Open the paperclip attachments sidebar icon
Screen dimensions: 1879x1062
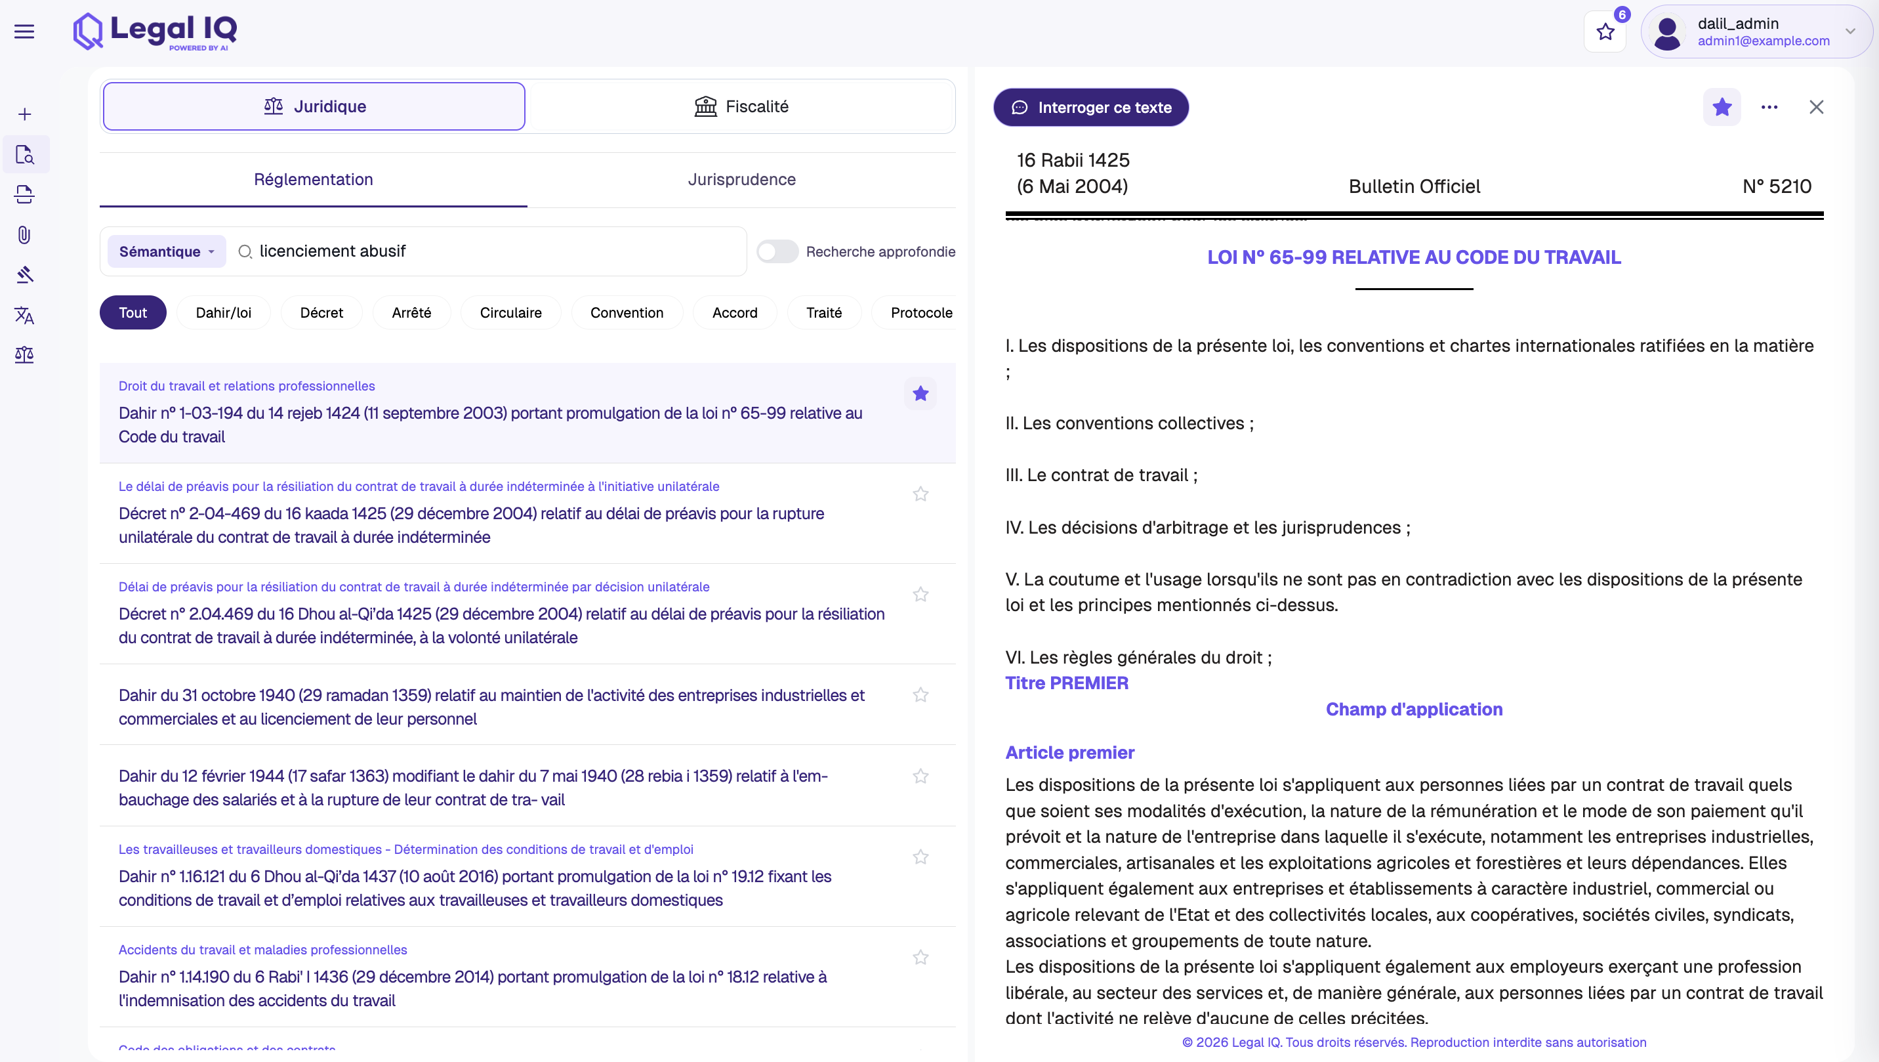point(25,234)
